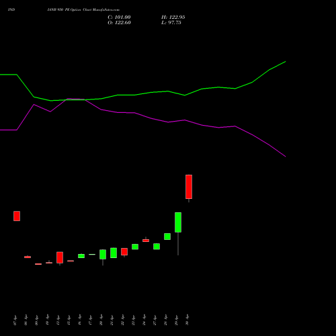
Task: Select the green candle for 20 Apr
Action: tap(103, 254)
